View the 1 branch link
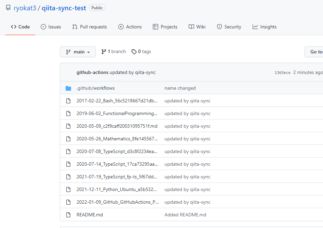 click(113, 52)
